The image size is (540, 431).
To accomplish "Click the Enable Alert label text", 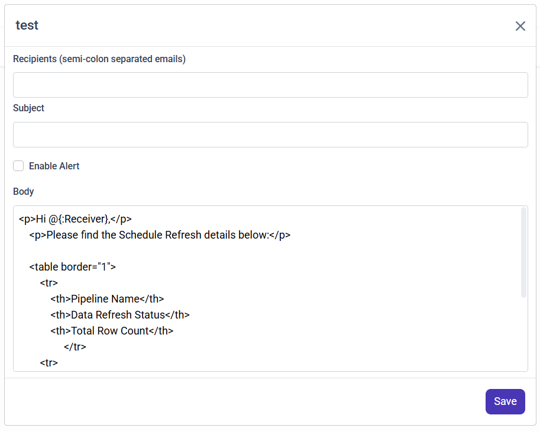I will (x=54, y=166).
